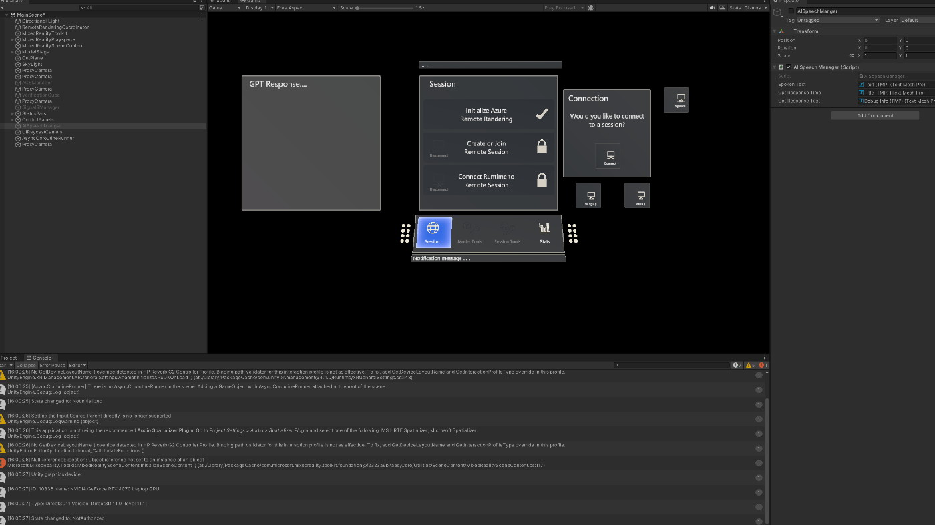Select AsyncCoroutineRunner in the Hierarchy
This screenshot has width=935, height=525.
pyautogui.click(x=48, y=138)
